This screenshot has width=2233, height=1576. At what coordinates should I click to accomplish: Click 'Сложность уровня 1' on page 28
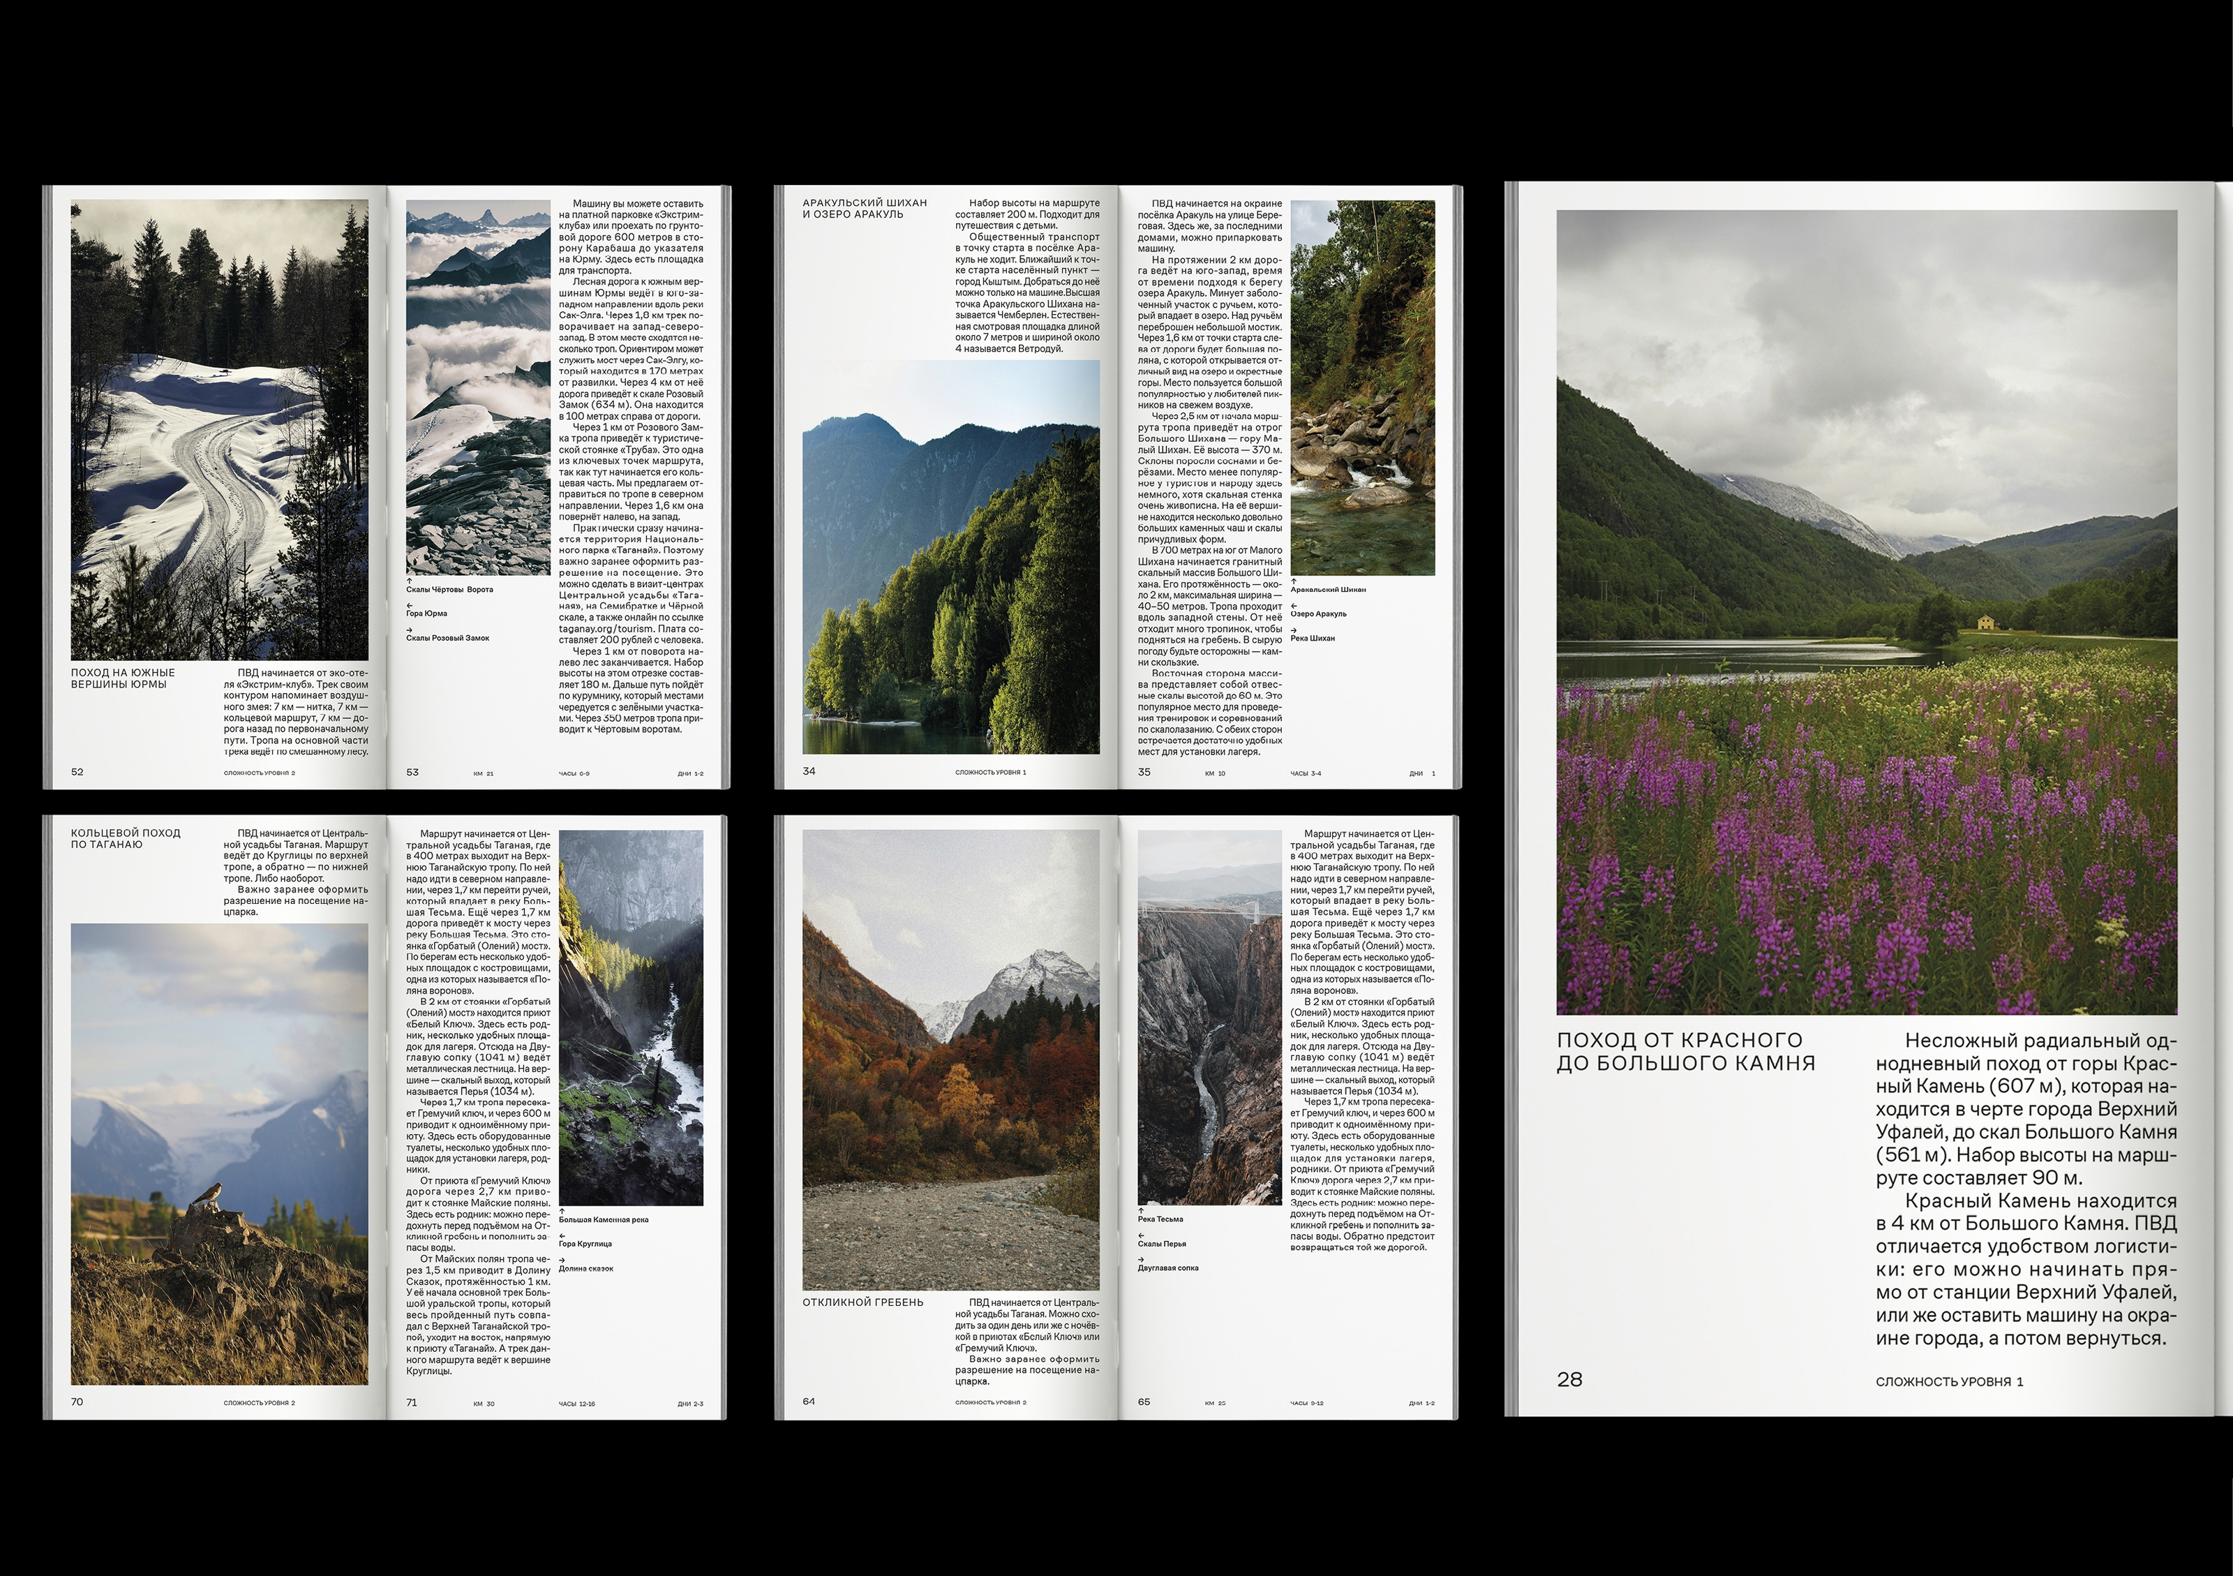coord(1948,1381)
